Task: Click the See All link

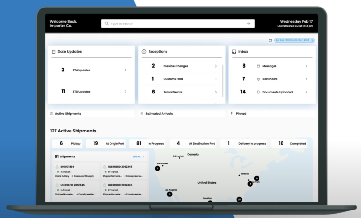Action: point(136,156)
